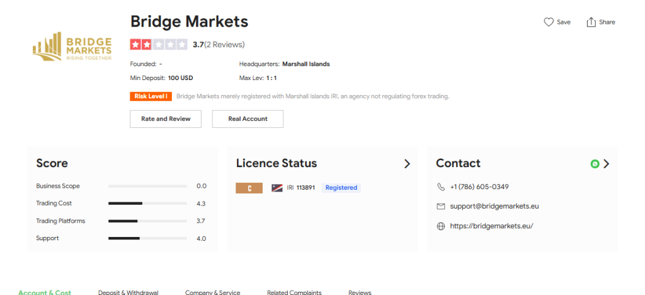Click the orange Risk Level I badge

click(x=151, y=96)
